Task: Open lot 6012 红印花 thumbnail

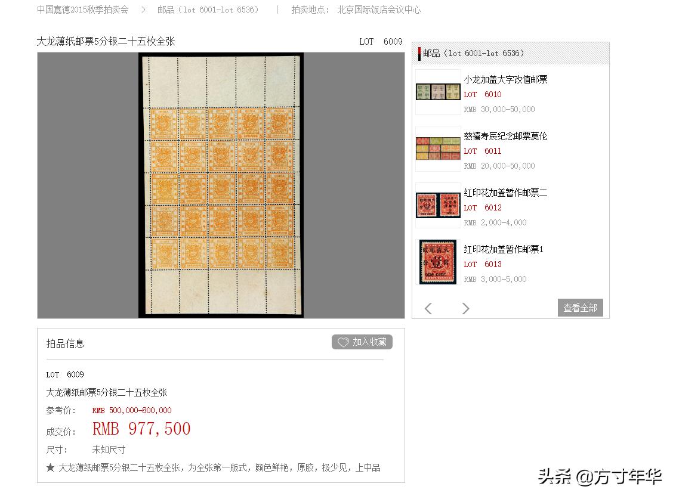Action: [437, 205]
